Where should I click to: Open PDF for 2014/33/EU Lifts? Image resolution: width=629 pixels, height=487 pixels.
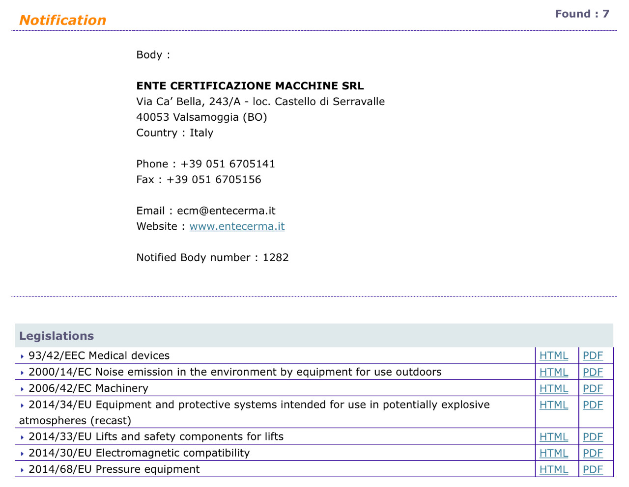(x=592, y=436)
